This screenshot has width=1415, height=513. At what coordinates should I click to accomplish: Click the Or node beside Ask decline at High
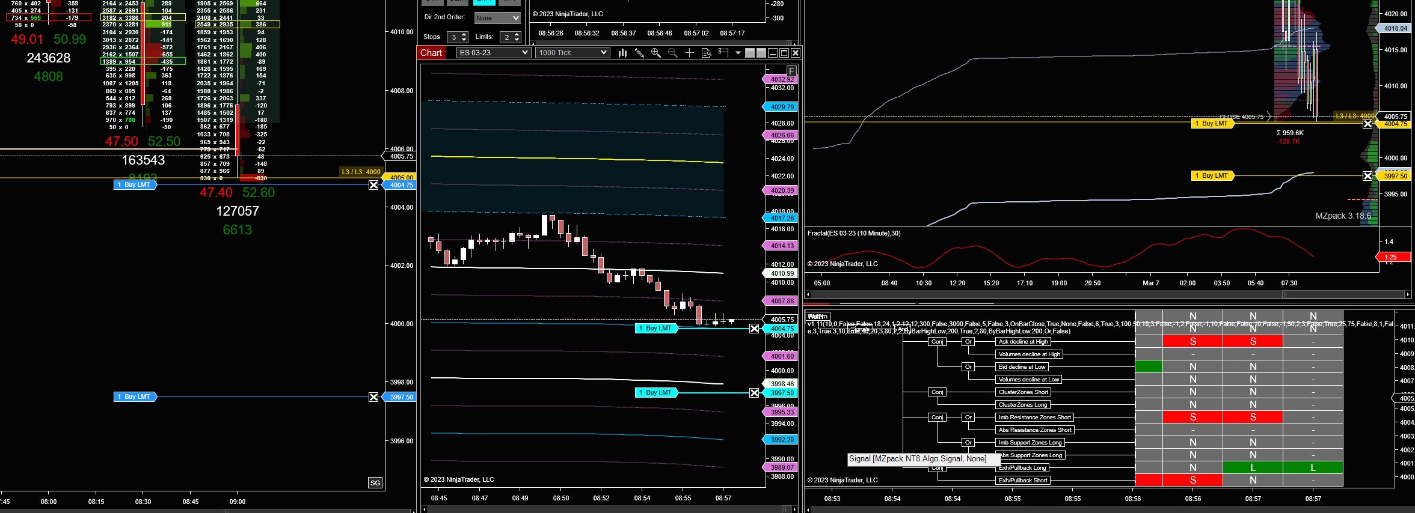pos(968,342)
